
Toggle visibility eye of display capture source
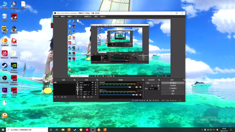tap(93, 82)
